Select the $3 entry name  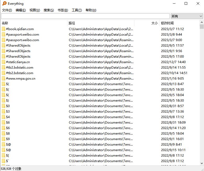click(8, 112)
